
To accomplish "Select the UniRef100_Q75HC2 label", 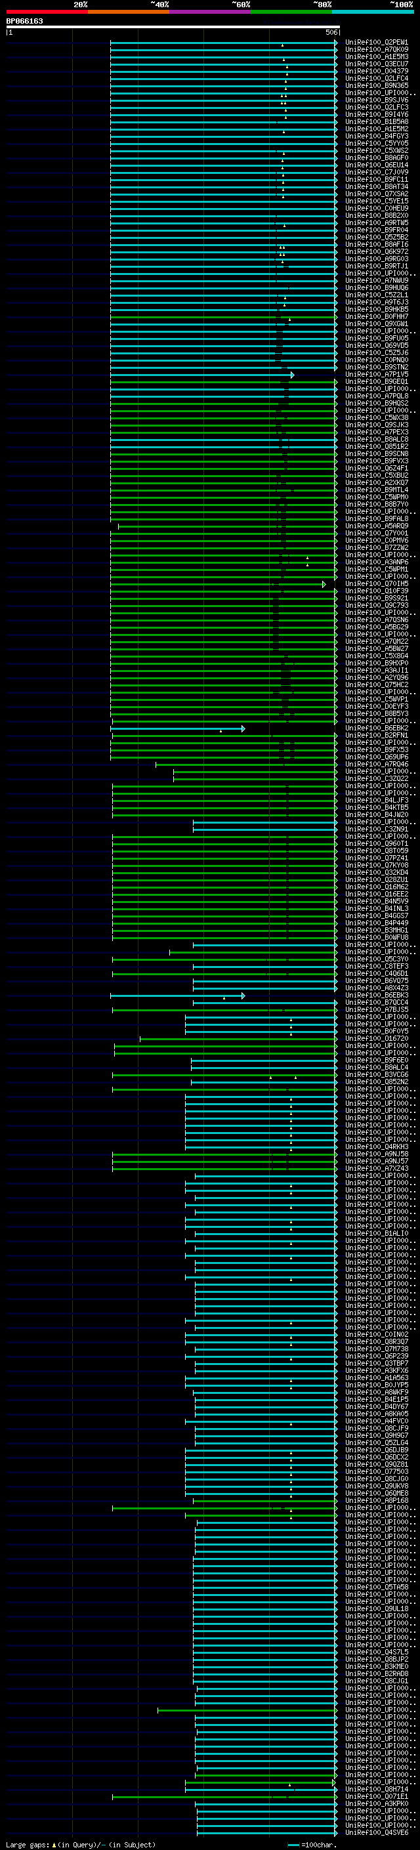I will (376, 685).
